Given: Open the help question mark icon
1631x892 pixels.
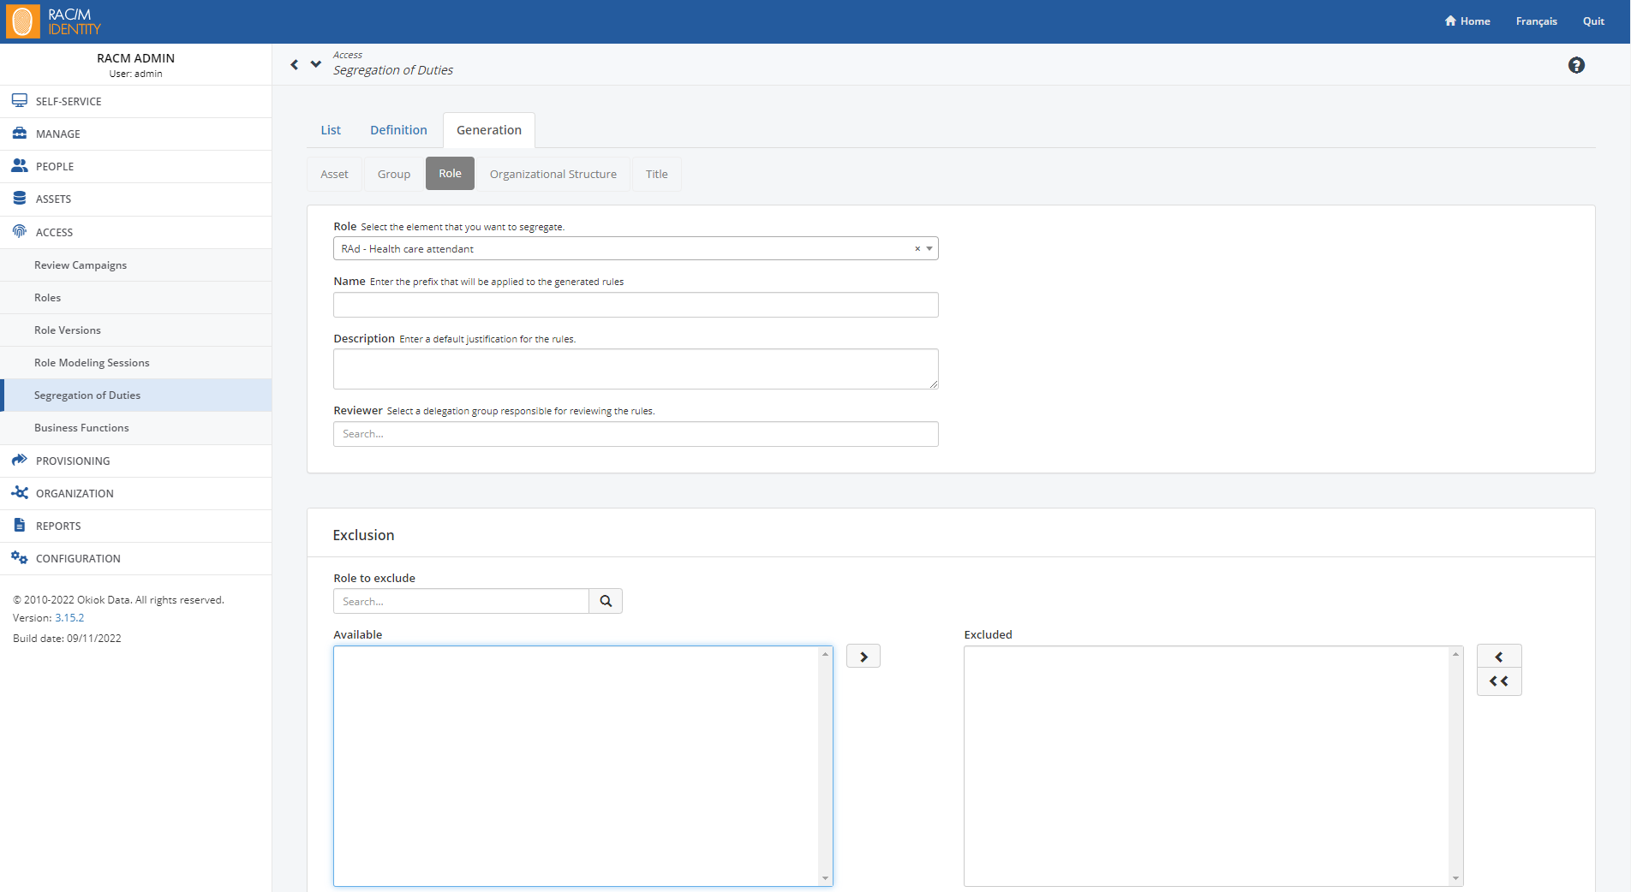Looking at the screenshot, I should [1576, 65].
